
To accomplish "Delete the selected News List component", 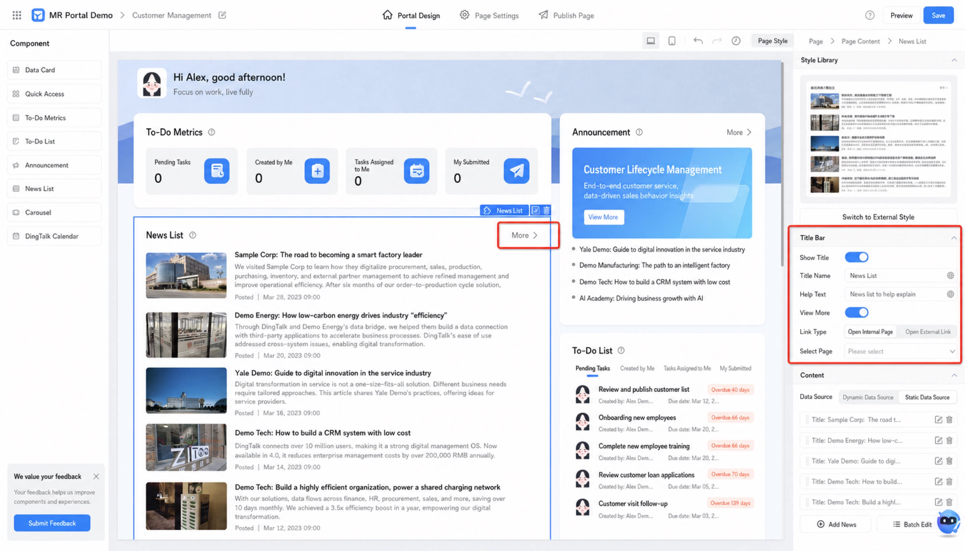I will [x=546, y=210].
